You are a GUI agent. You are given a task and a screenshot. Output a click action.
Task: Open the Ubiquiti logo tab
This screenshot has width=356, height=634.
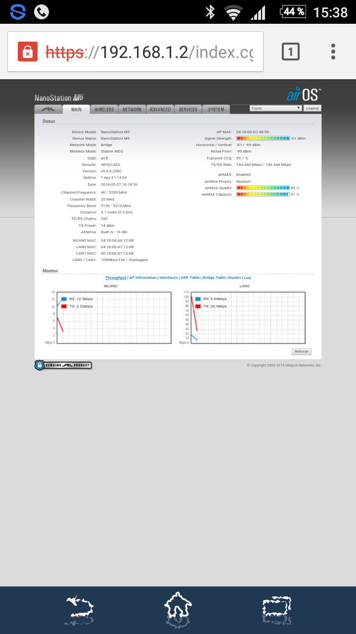pyautogui.click(x=48, y=109)
